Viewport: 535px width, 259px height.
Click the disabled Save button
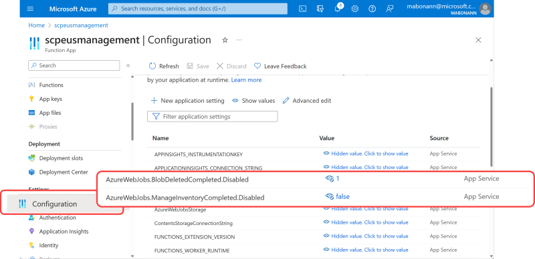198,66
